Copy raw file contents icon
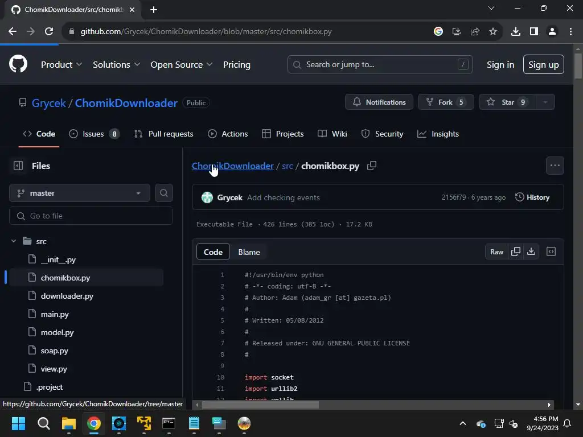Image resolution: width=583 pixels, height=437 pixels. [x=516, y=252]
